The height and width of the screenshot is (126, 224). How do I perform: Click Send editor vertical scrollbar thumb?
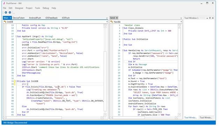179,54
